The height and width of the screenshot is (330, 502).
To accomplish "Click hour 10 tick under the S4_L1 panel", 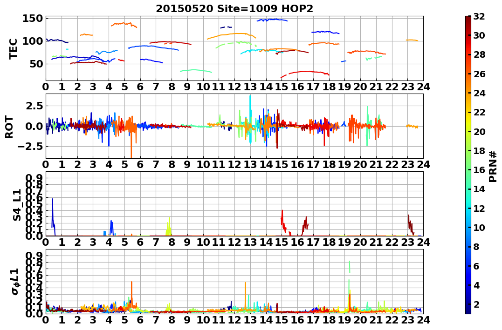I will (x=203, y=242).
